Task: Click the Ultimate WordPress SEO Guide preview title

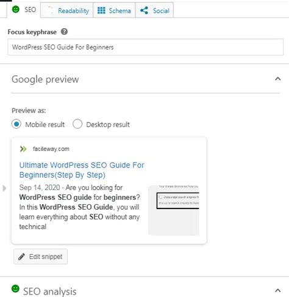Action: pyautogui.click(x=82, y=170)
